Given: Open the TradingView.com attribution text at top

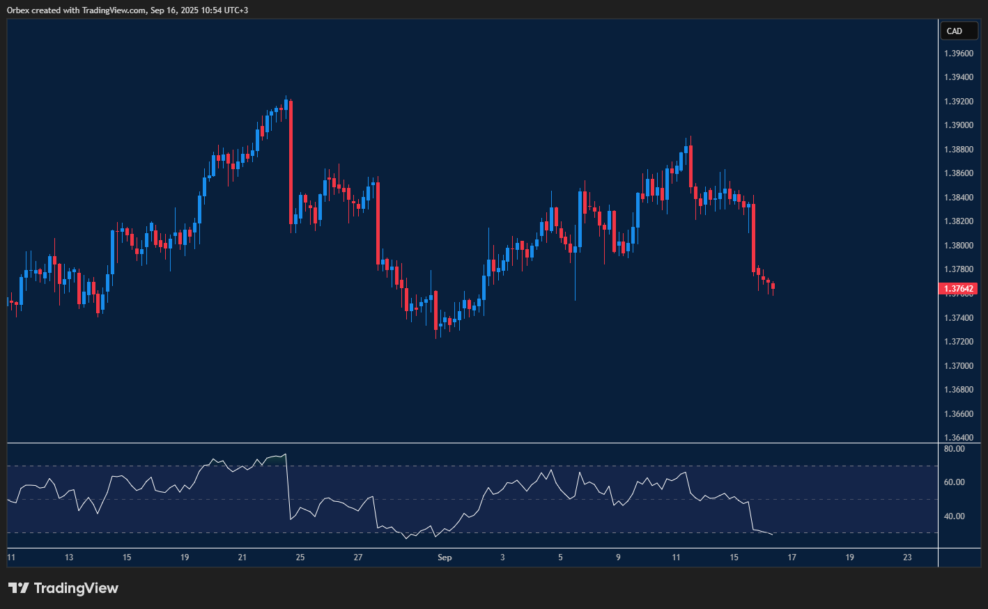Looking at the screenshot, I should tap(128, 10).
